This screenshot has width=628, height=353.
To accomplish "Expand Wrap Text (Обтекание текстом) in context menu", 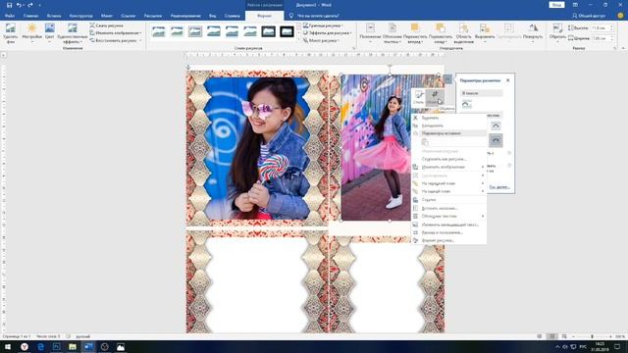I will 449,216.
